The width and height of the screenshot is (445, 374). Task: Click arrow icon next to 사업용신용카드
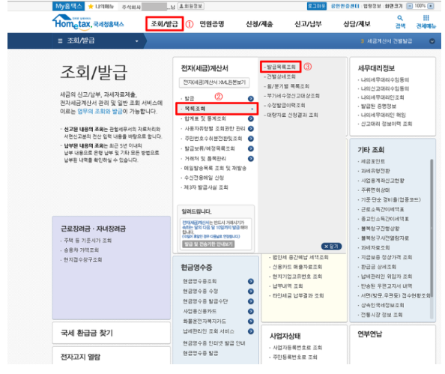click(251, 311)
